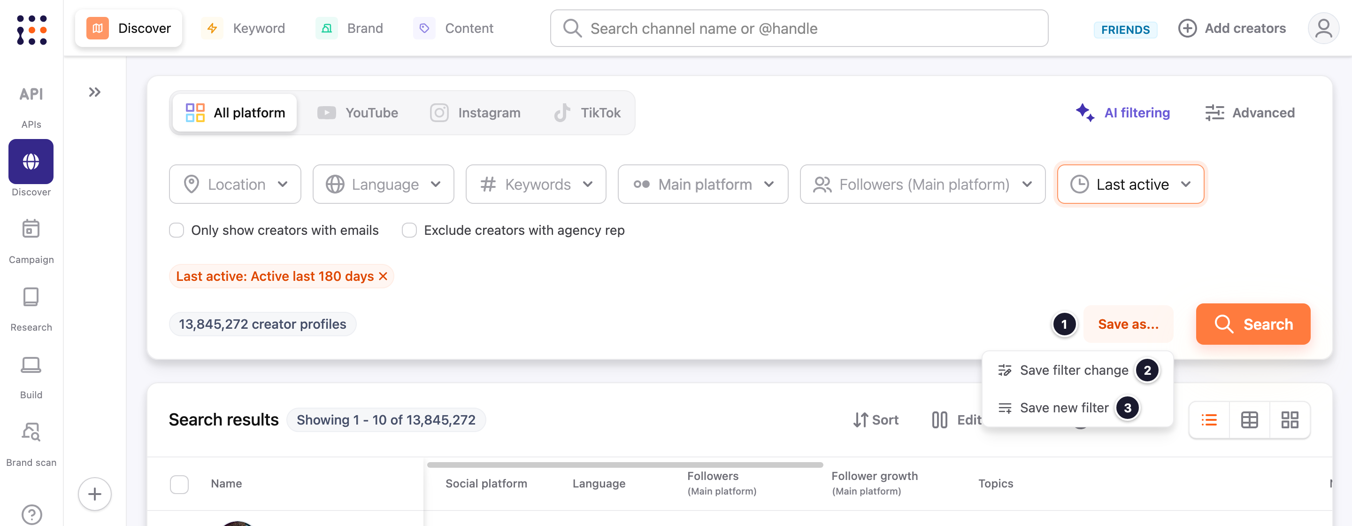Expand the collapsed panel with double chevron
The image size is (1352, 526).
click(94, 93)
